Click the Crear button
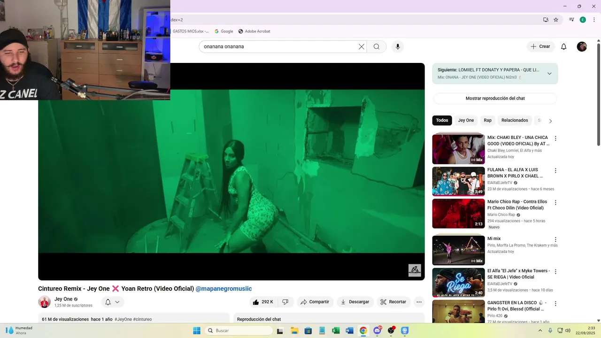 [540, 46]
